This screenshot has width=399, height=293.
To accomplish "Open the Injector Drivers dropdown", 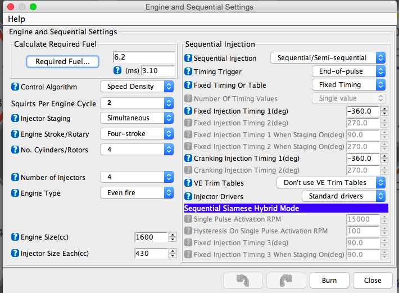I will [x=343, y=196].
